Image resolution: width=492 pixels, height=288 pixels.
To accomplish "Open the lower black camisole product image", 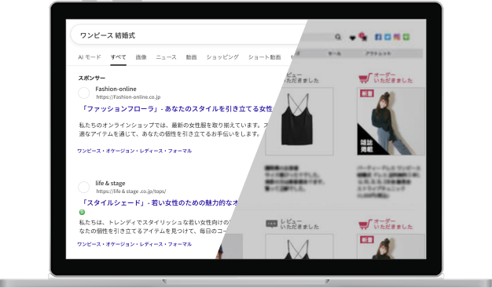I will [x=299, y=246].
